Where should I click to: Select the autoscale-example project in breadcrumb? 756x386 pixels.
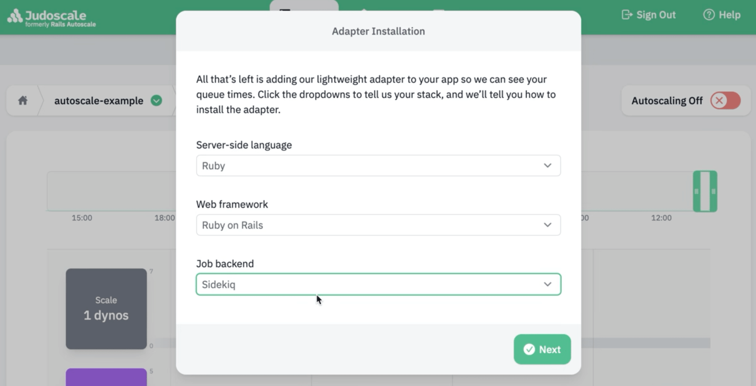(x=99, y=101)
